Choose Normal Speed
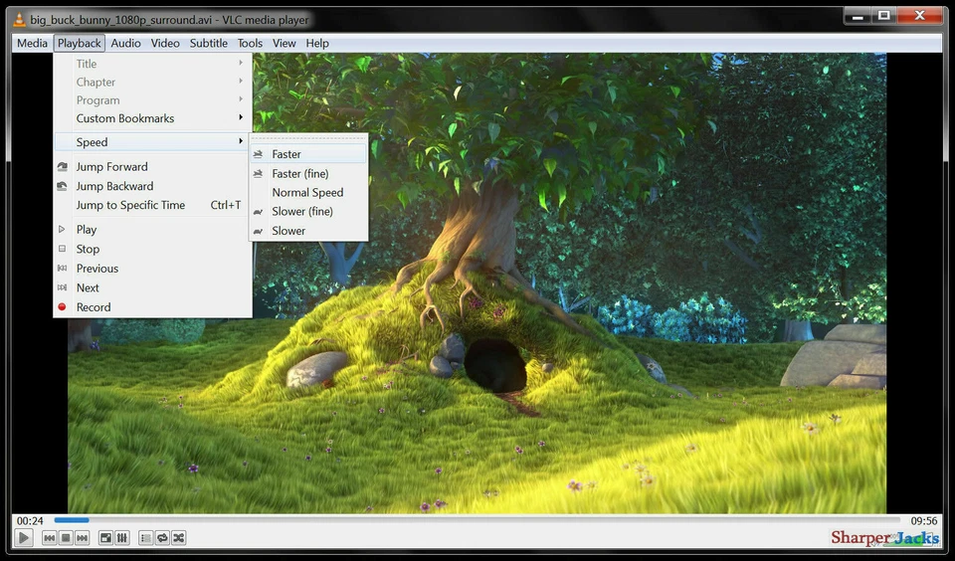The width and height of the screenshot is (955, 561). pos(308,193)
